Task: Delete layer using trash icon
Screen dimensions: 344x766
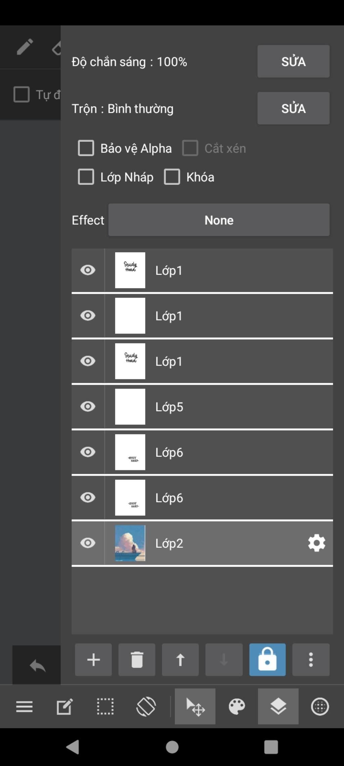Action: (137, 660)
